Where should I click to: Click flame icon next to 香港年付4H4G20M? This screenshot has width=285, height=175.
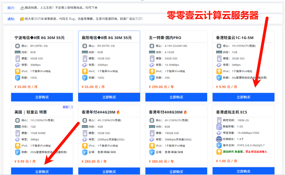(118, 112)
